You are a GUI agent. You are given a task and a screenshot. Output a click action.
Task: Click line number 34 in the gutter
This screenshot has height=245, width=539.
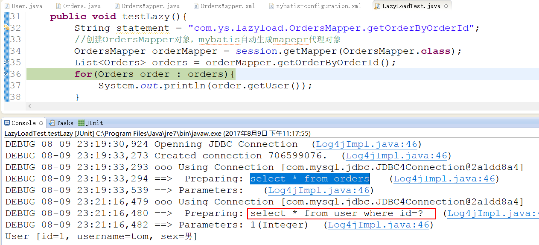(x=15, y=51)
